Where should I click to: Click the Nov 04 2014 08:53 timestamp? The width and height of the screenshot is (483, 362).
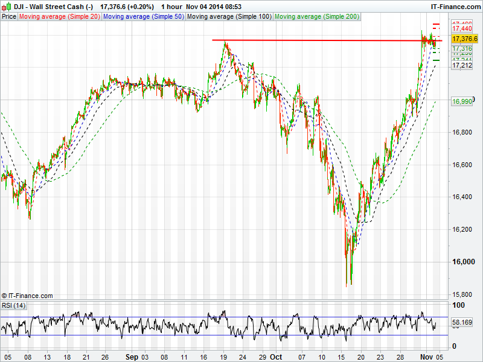click(214, 7)
